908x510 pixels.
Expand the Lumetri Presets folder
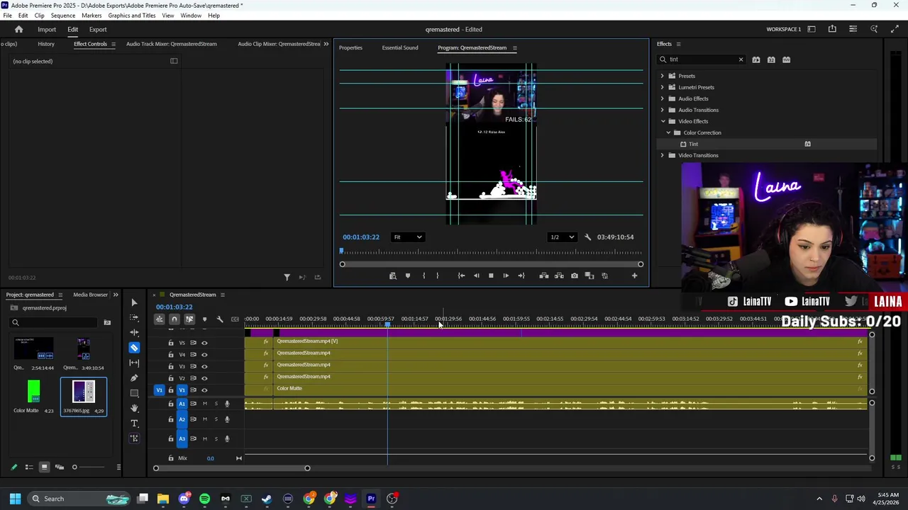663,87
